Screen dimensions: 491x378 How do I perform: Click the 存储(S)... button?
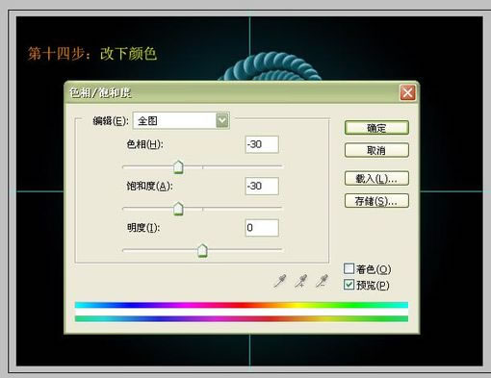pos(376,201)
